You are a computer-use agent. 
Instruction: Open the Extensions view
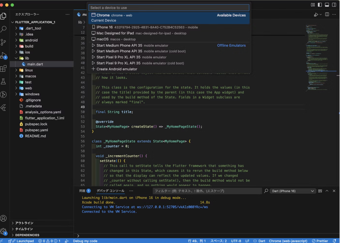pyautogui.click(x=3, y=68)
